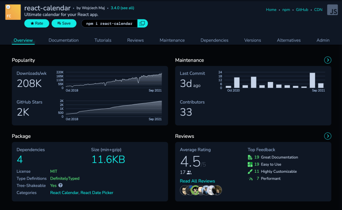Click the Great Documentation feedback label
The width and height of the screenshot is (342, 210).
click(x=279, y=157)
